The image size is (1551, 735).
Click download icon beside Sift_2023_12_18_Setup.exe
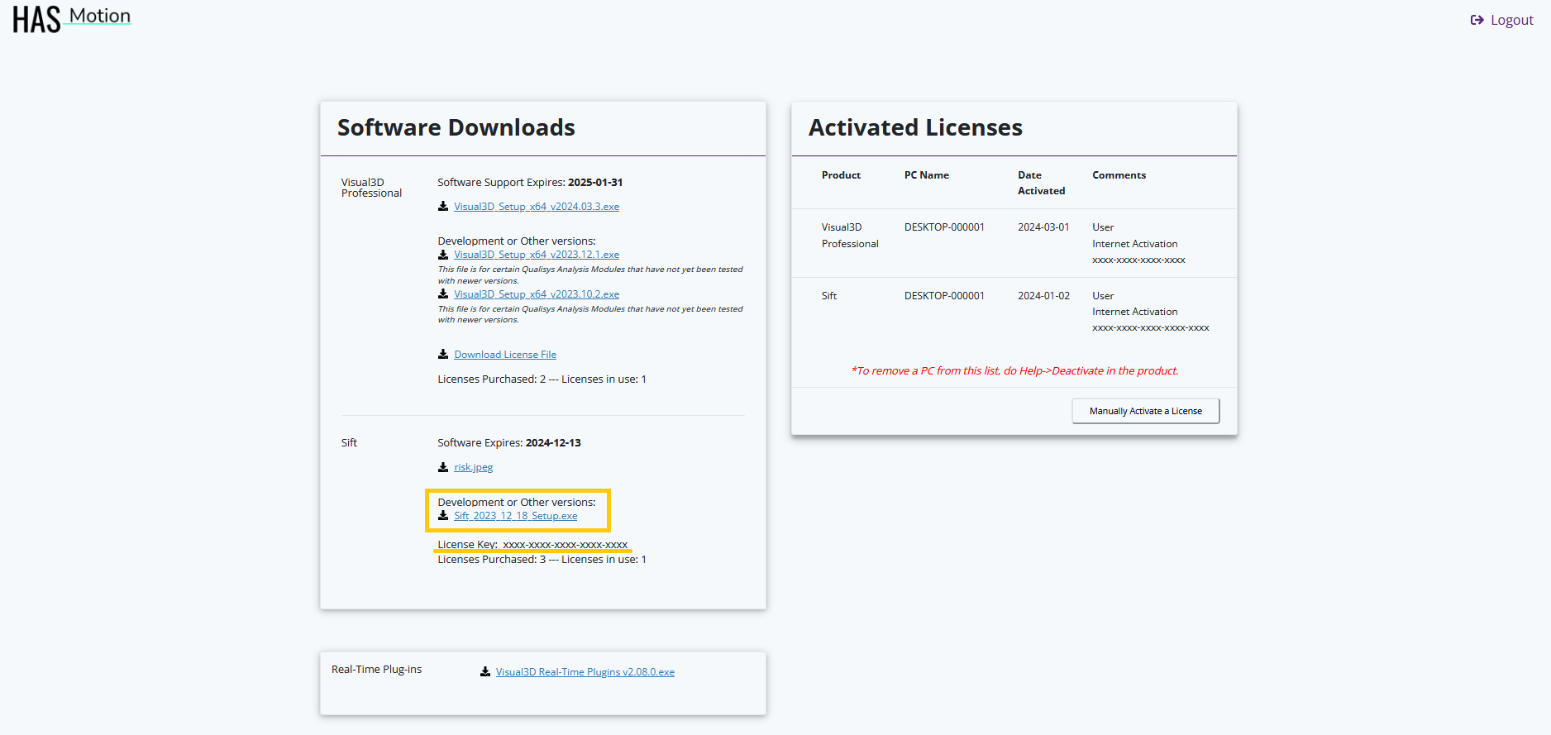coord(443,516)
